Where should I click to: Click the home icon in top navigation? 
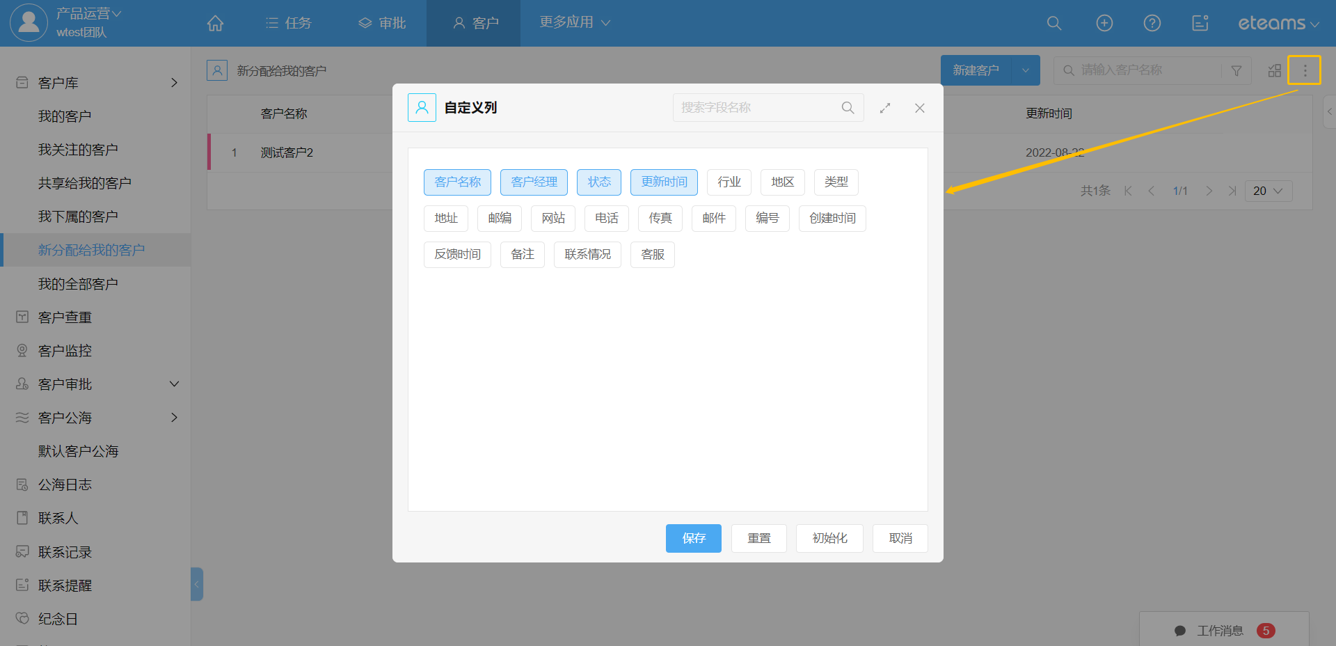[x=215, y=23]
